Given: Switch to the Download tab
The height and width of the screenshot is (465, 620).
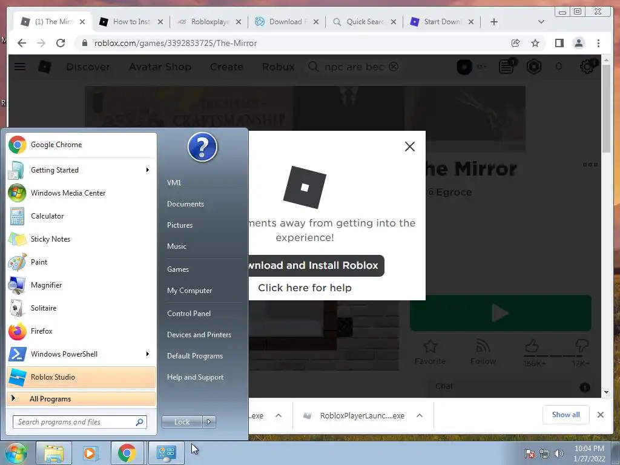Looking at the screenshot, I should [286, 22].
